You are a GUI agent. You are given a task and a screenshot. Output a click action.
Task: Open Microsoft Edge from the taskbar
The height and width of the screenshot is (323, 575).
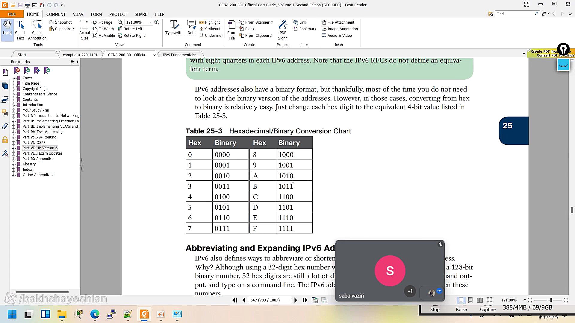tap(95, 314)
